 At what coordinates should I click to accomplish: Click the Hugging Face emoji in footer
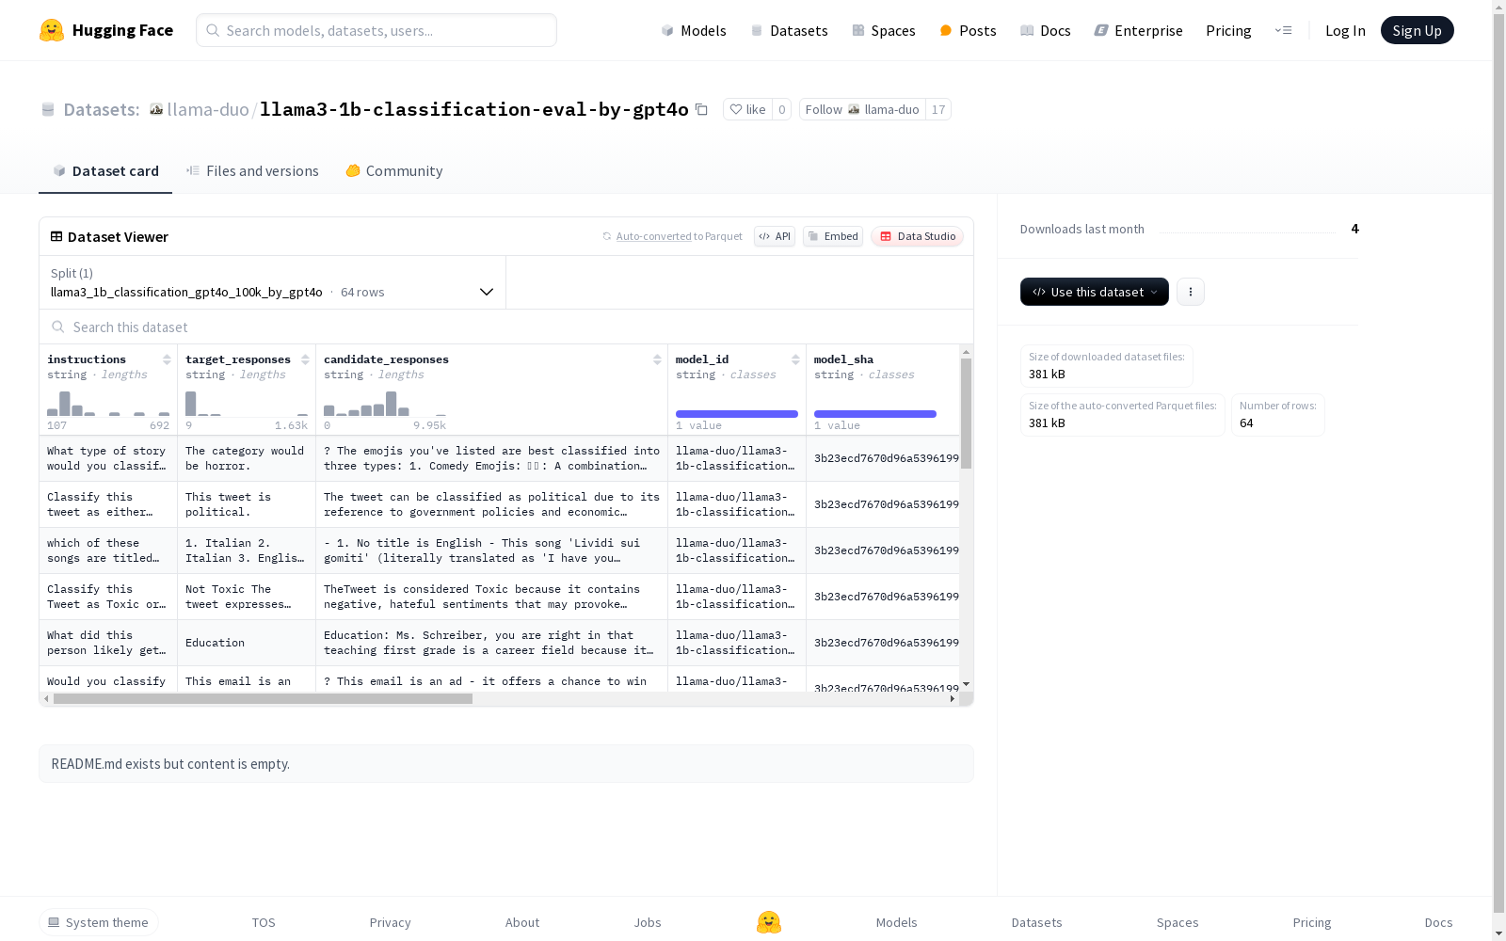769,922
